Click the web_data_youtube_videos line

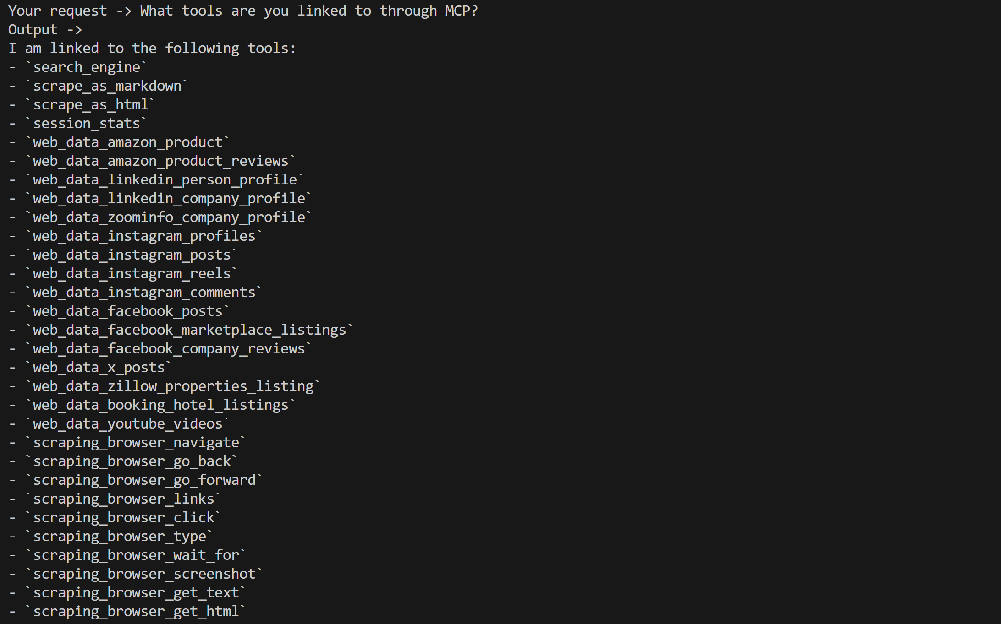(x=127, y=424)
